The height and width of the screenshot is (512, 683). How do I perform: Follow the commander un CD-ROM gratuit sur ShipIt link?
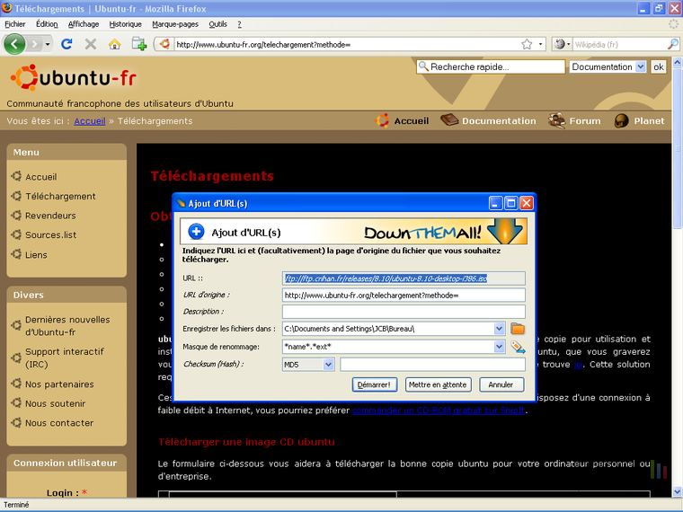[x=439, y=410]
